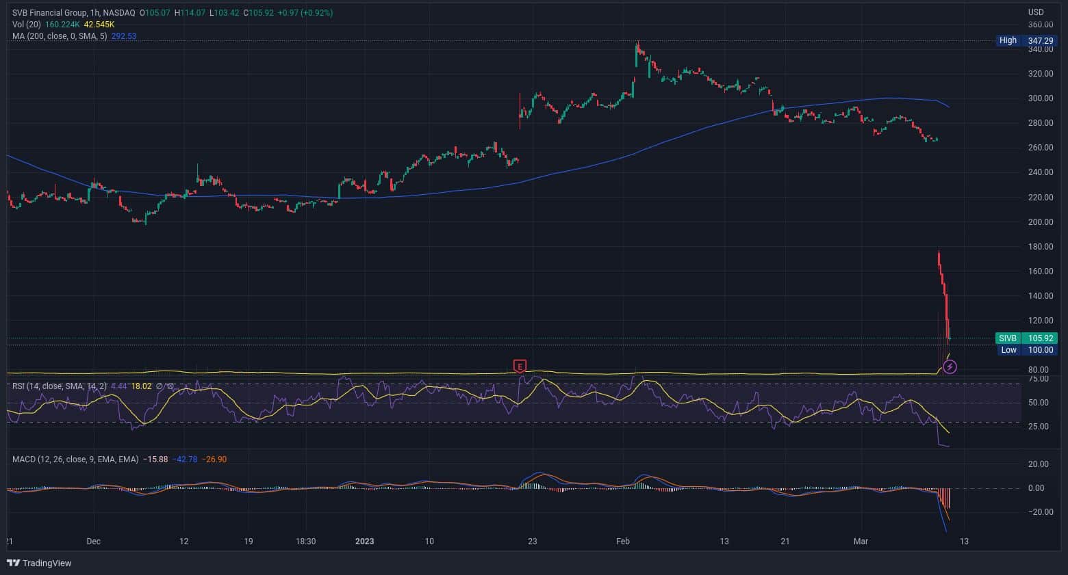Click the RSI 50.00 axis label
The image size is (1068, 575).
pos(1039,403)
